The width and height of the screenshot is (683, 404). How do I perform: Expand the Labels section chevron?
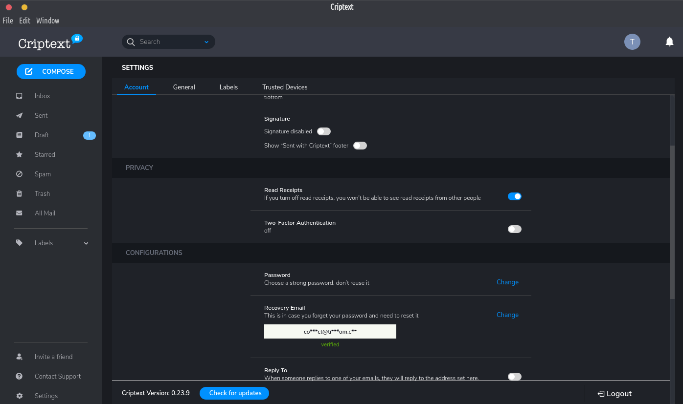click(86, 243)
